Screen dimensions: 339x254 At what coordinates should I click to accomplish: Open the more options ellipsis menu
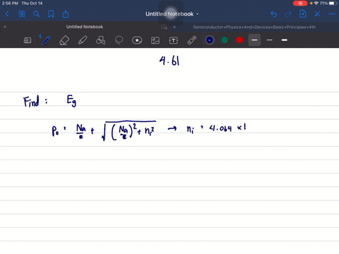coord(331,14)
